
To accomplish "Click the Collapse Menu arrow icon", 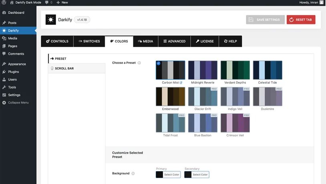I will (4, 102).
